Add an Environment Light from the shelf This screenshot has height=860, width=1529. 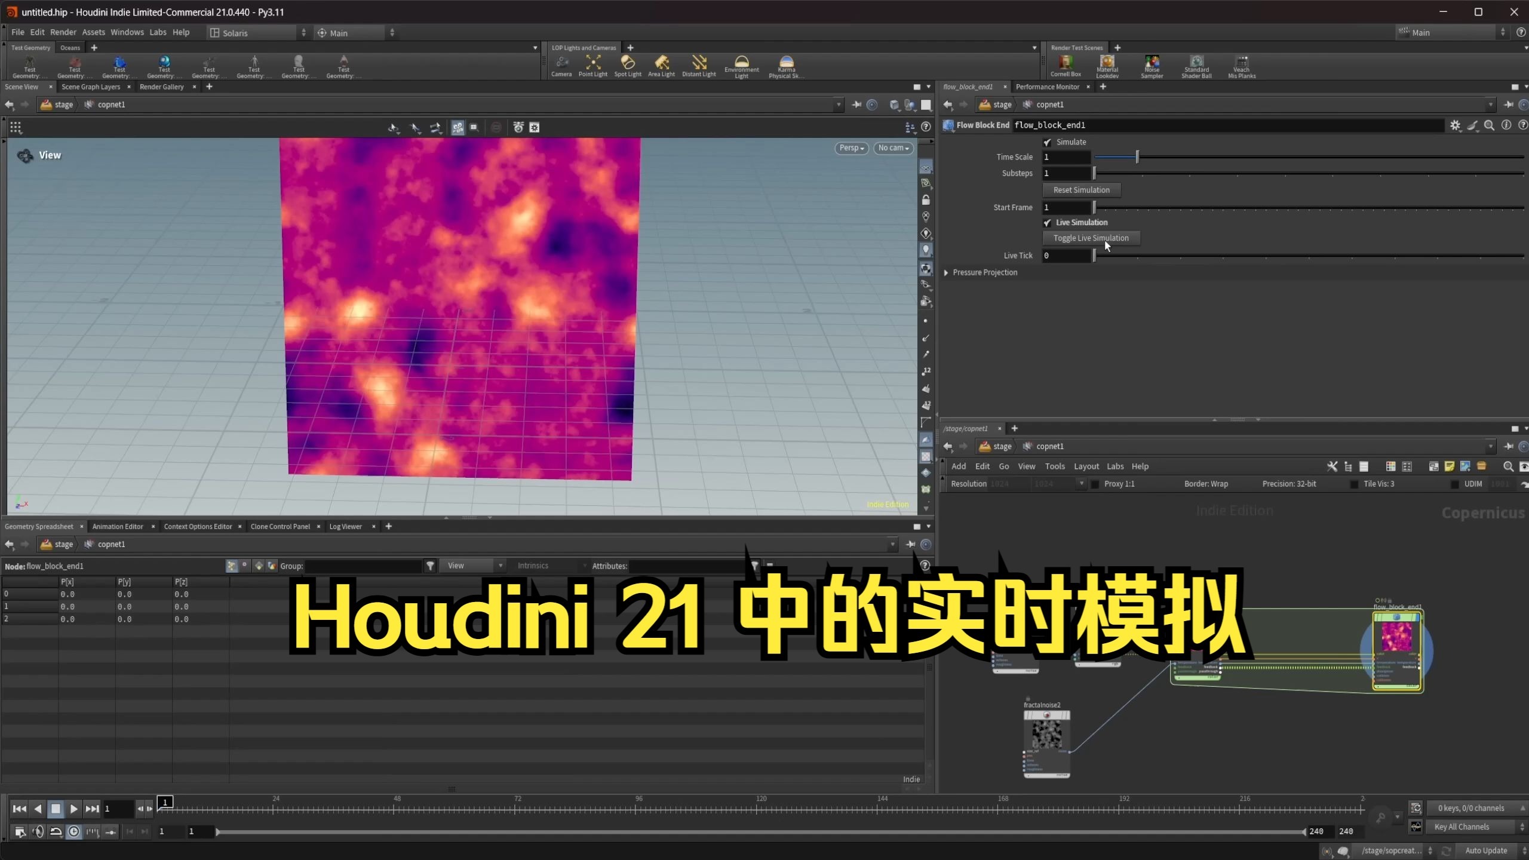tap(741, 66)
